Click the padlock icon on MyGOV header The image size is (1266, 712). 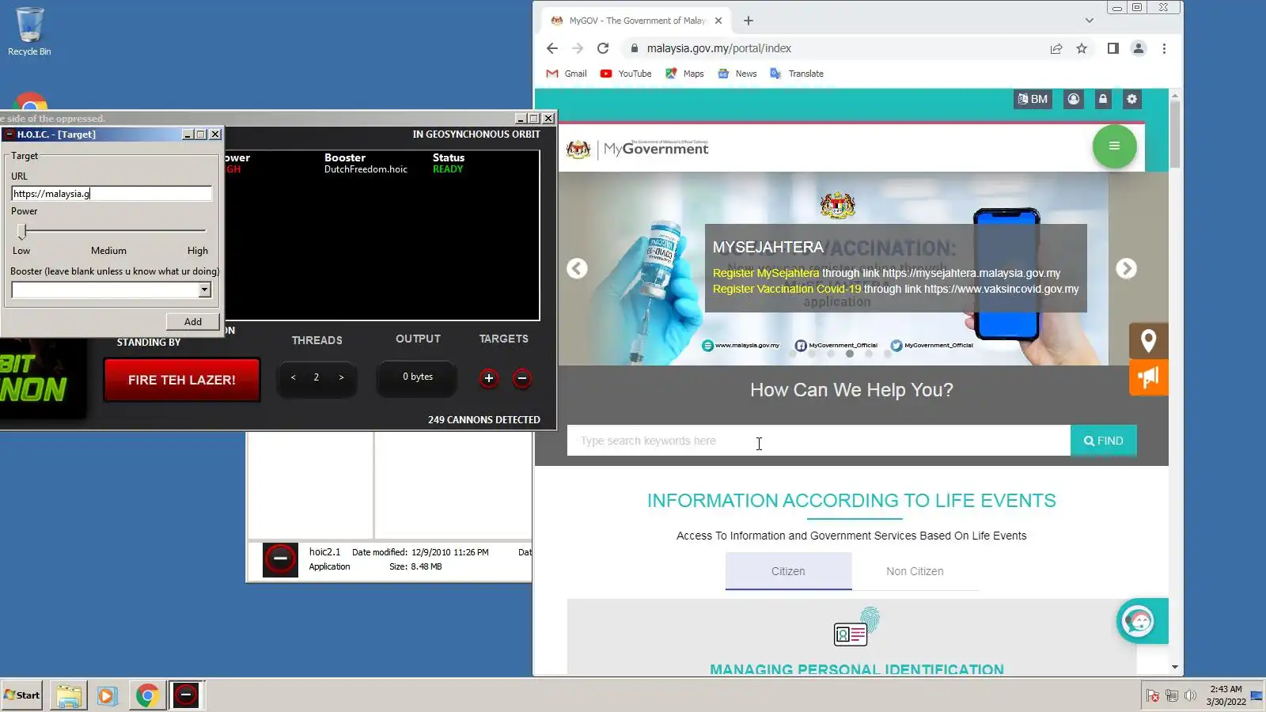tap(1103, 99)
